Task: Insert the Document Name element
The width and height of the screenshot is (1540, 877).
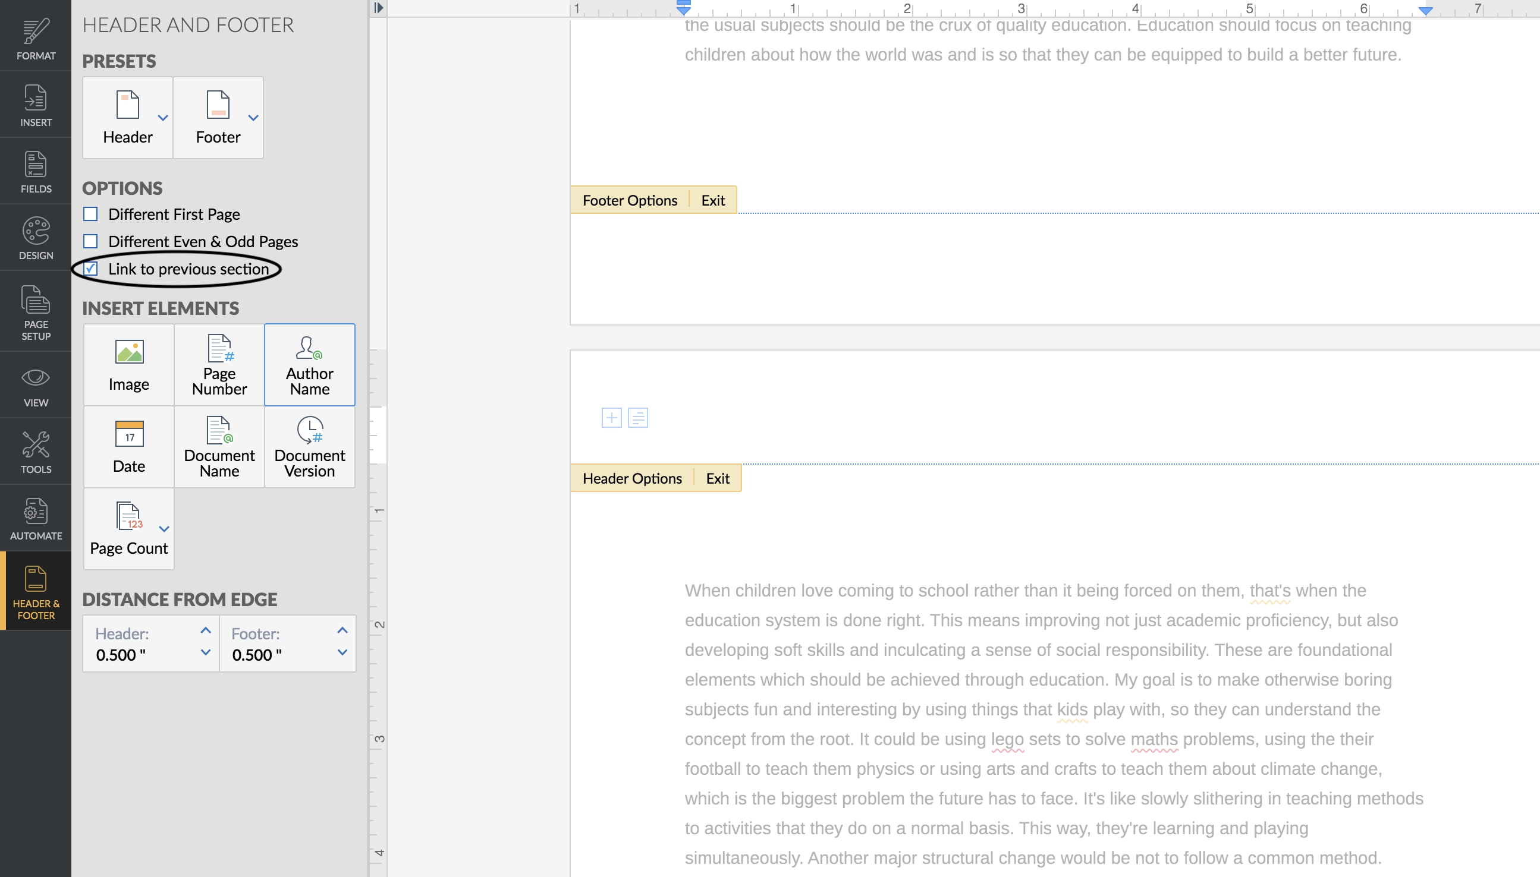Action: tap(219, 446)
